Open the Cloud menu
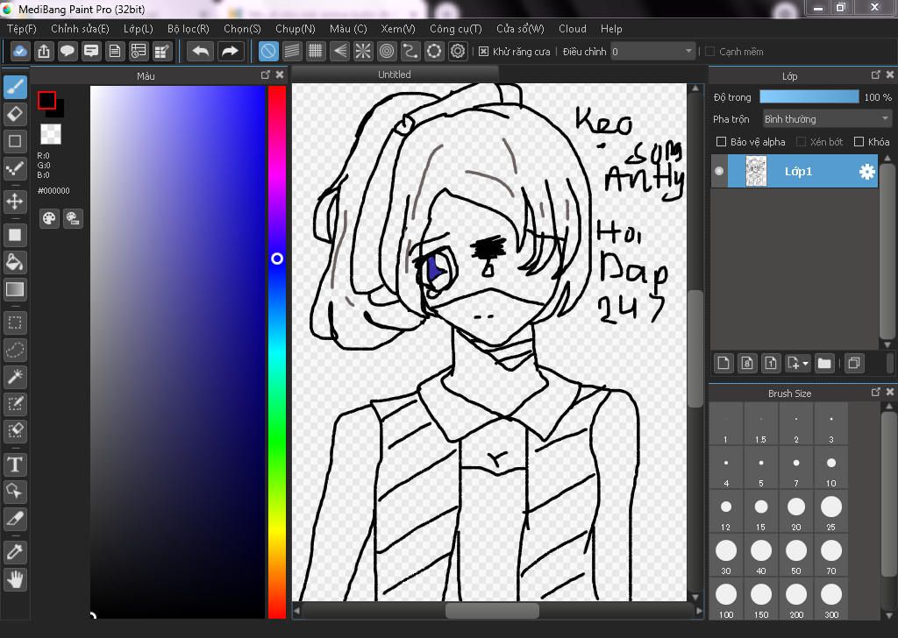The image size is (898, 638). pyautogui.click(x=573, y=29)
